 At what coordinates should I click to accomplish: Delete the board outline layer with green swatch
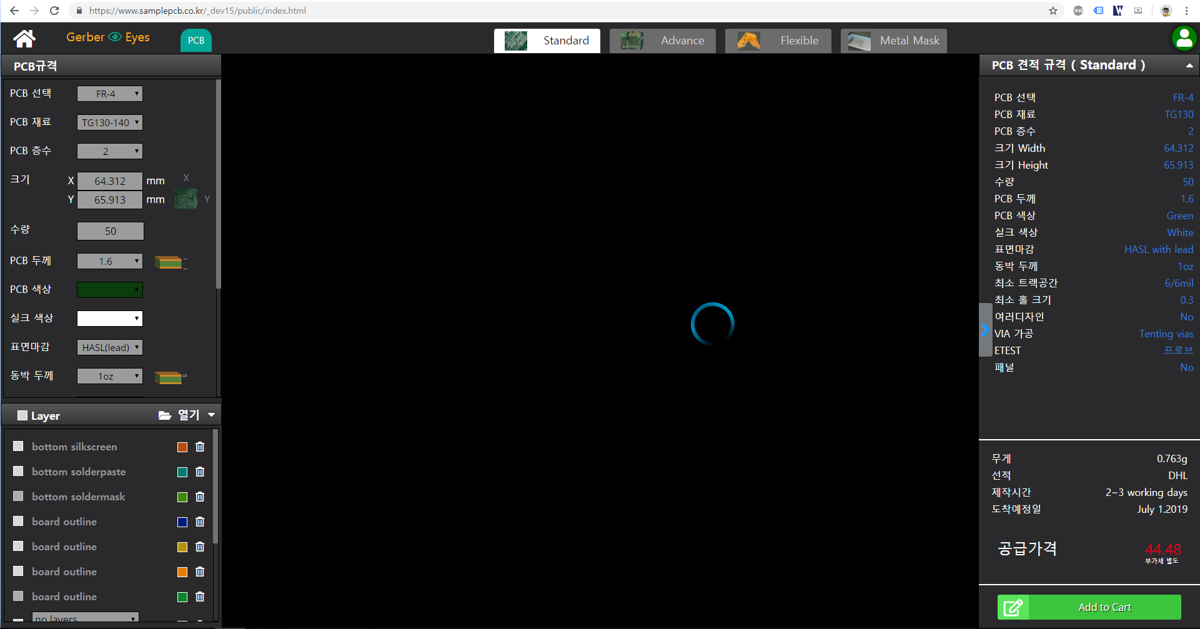coord(200,597)
